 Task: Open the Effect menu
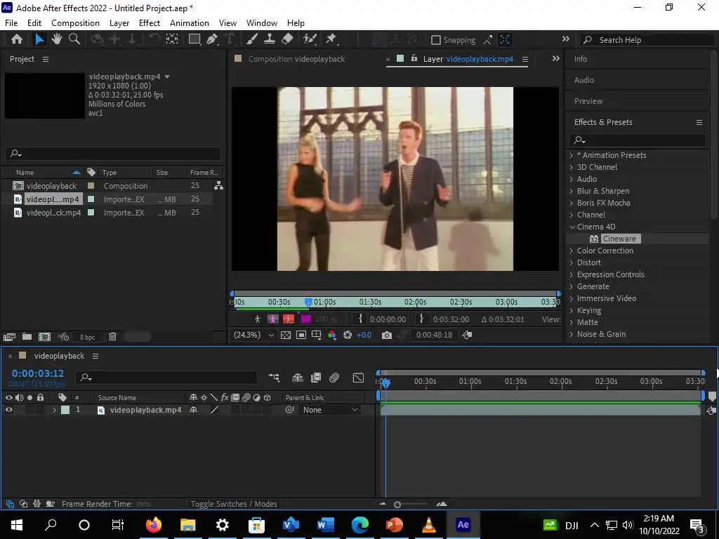click(x=150, y=23)
